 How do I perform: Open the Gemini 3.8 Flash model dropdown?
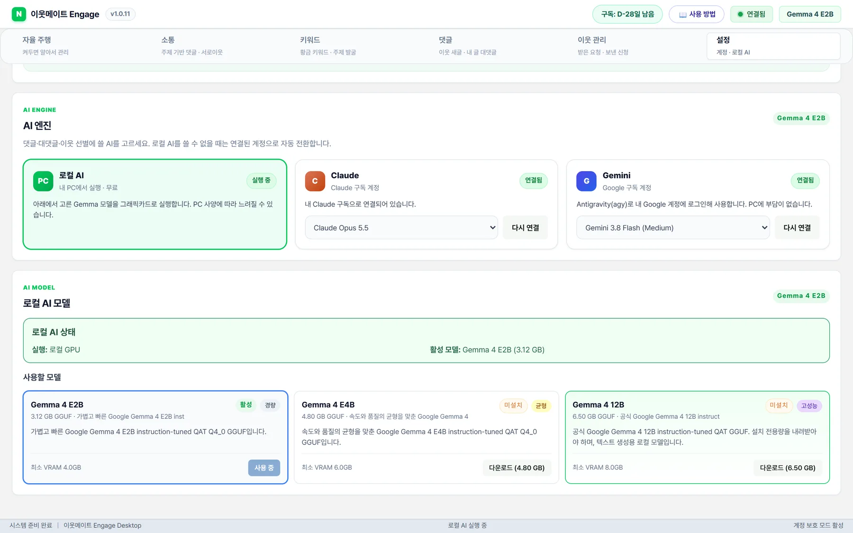coord(673,227)
